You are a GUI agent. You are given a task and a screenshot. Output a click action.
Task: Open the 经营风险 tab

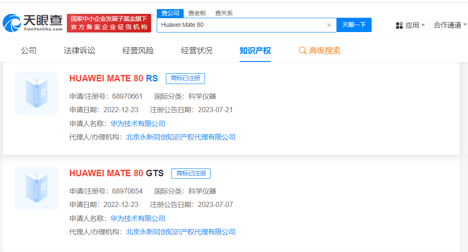pyautogui.click(x=138, y=51)
